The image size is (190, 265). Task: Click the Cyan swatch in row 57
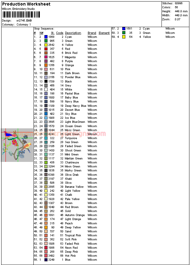pyautogui.click(x=124, y=29)
